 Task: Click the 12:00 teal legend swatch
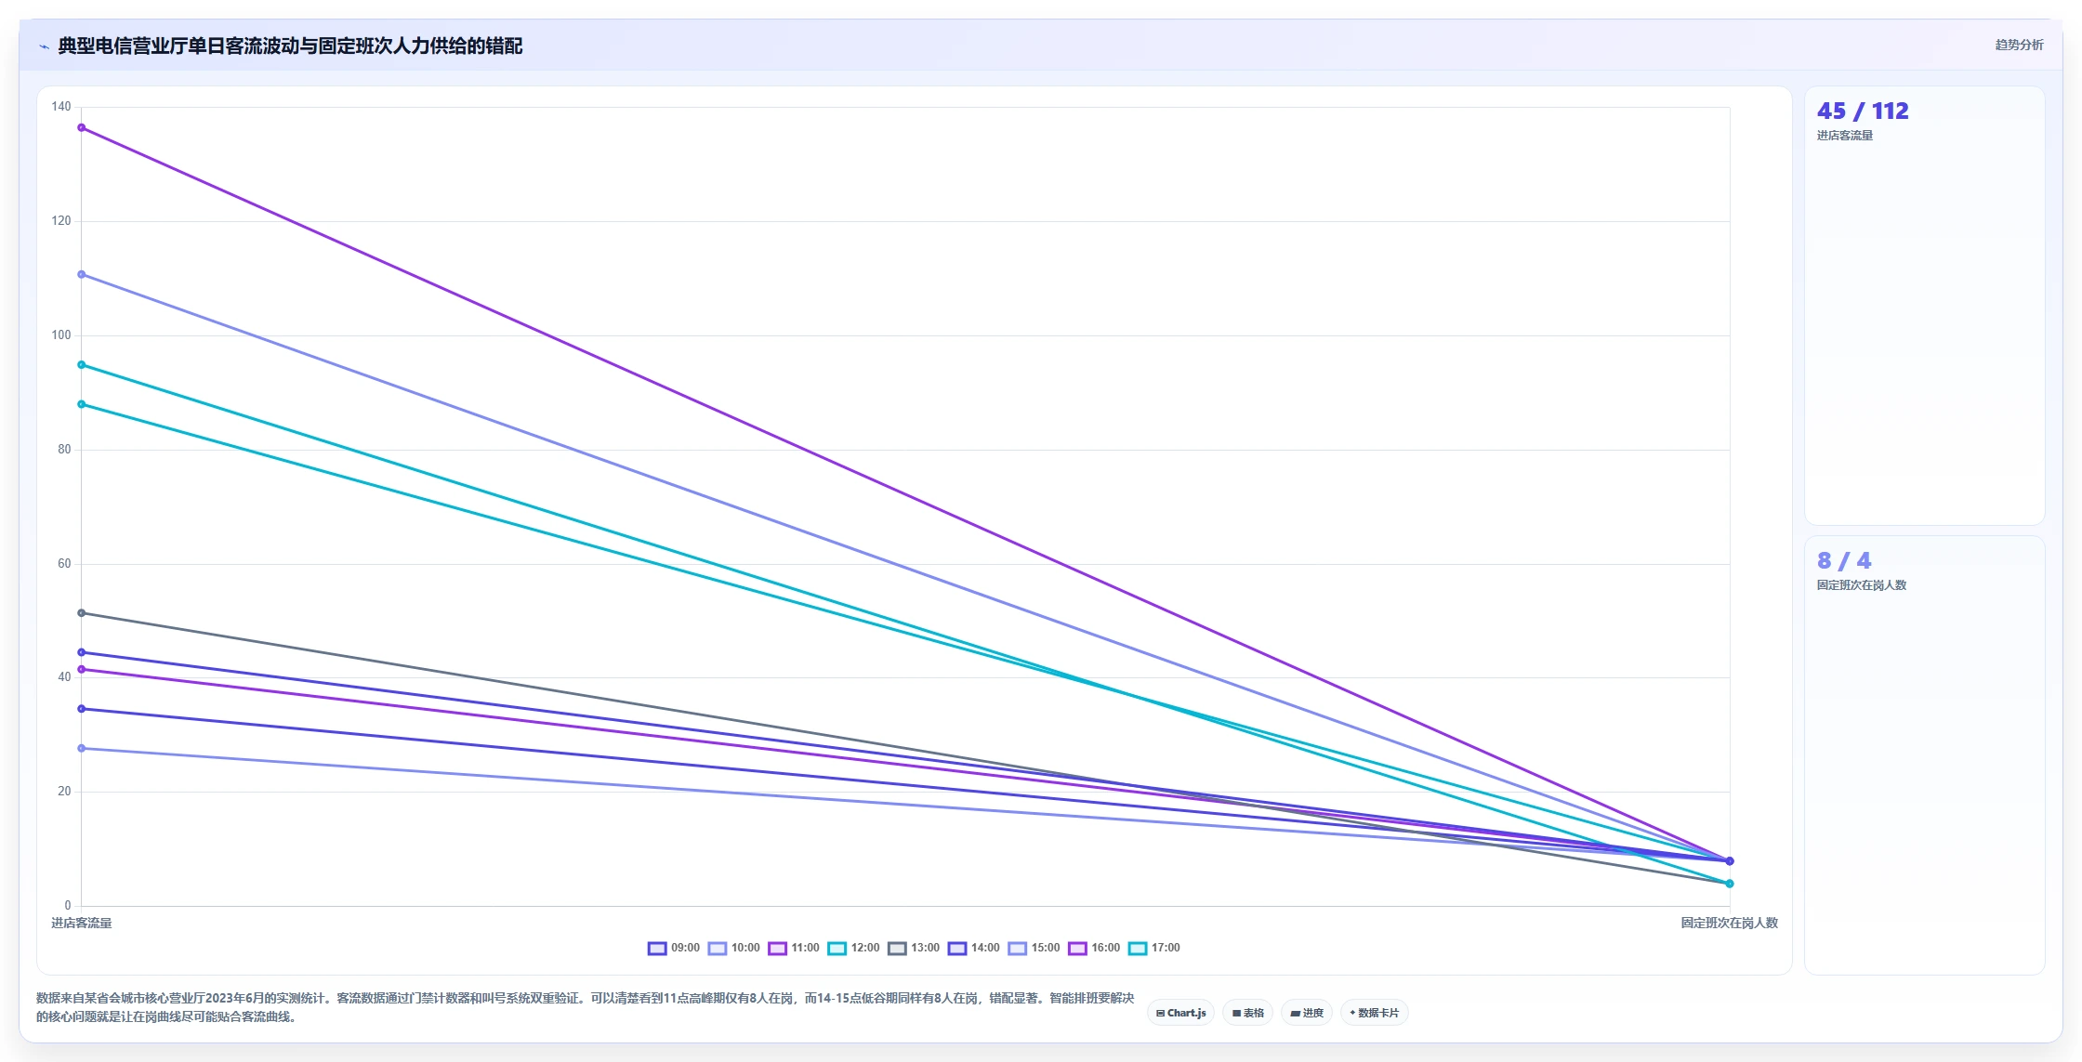pos(837,948)
